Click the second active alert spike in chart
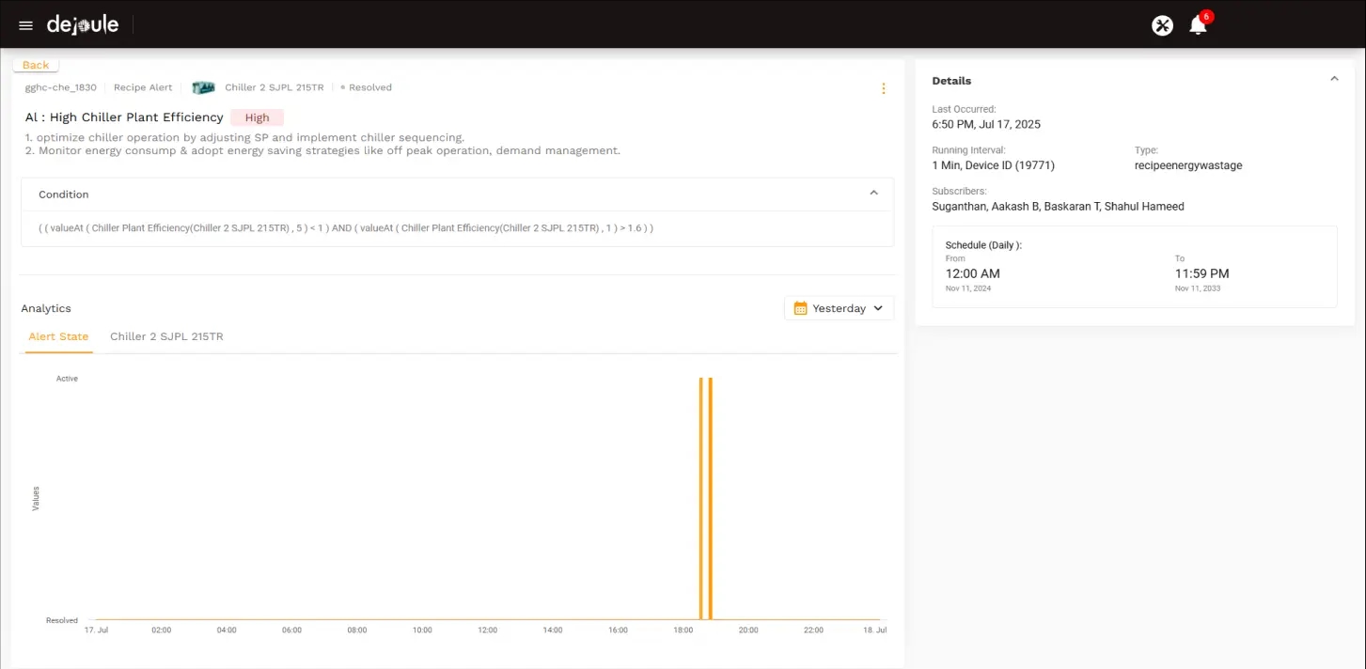The height and width of the screenshot is (669, 1366). click(x=711, y=498)
